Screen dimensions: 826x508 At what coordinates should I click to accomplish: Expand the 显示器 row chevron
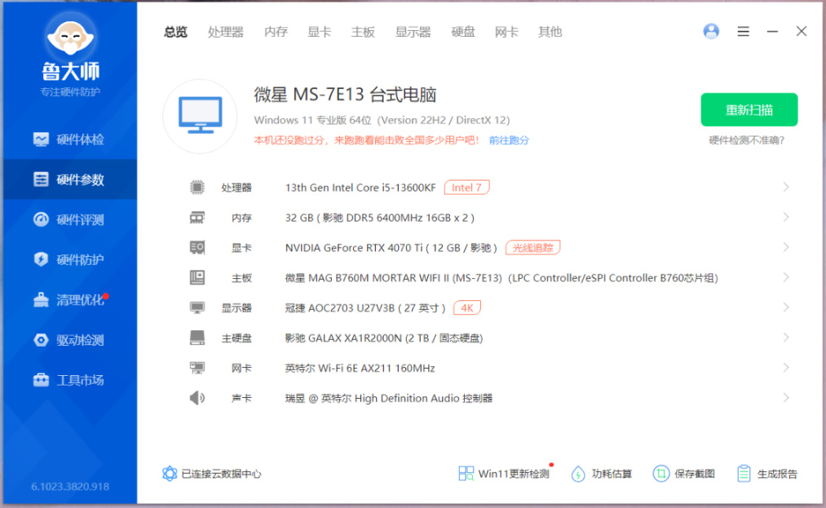(785, 307)
